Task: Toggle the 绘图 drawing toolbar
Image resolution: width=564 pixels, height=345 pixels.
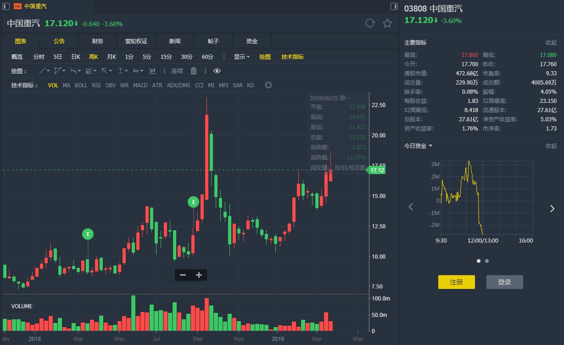Action: (x=265, y=57)
